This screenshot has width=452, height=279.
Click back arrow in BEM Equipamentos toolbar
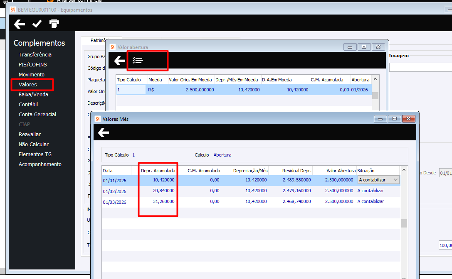20,24
